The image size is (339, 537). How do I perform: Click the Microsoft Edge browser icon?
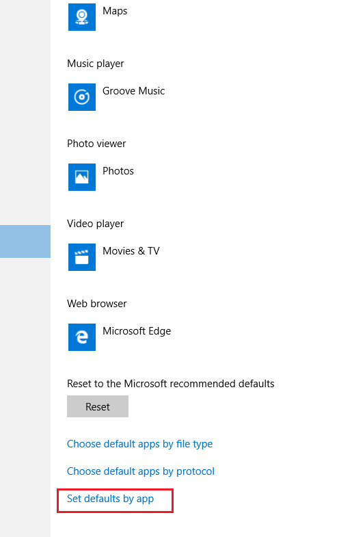[82, 337]
